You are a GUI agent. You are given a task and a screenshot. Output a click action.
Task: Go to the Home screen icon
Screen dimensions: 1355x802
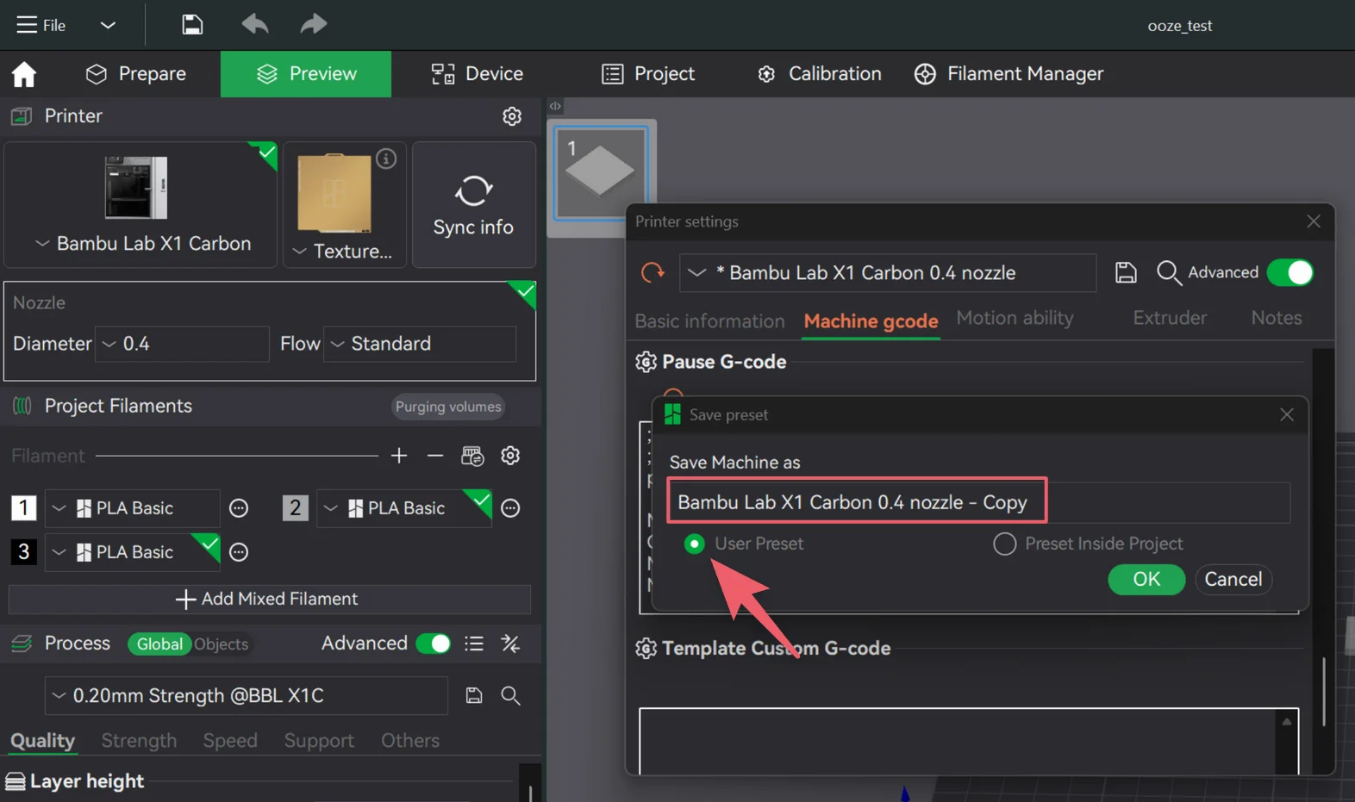[24, 75]
